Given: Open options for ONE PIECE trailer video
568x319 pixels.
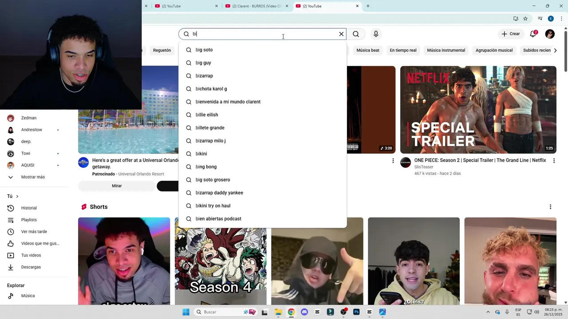Looking at the screenshot, I should point(554,161).
